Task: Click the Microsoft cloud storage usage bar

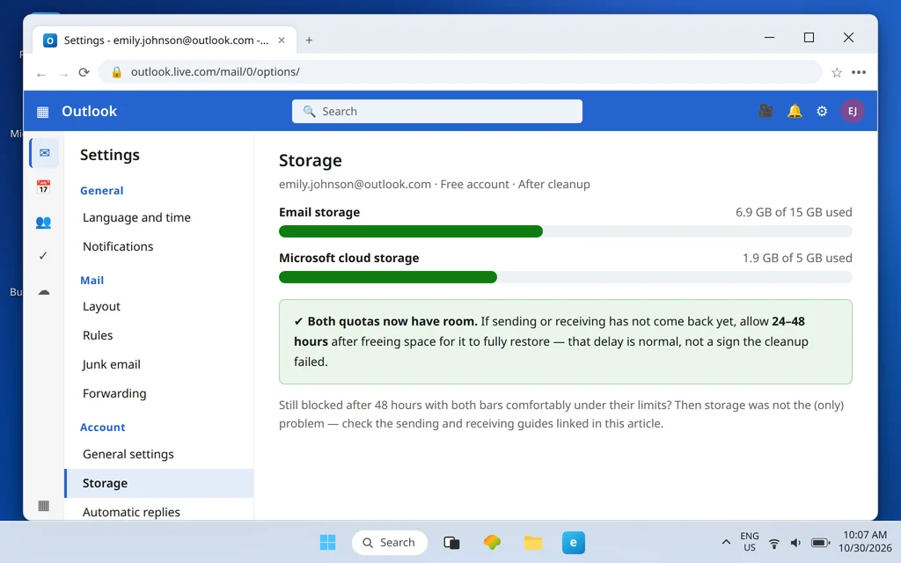Action: 566,277
